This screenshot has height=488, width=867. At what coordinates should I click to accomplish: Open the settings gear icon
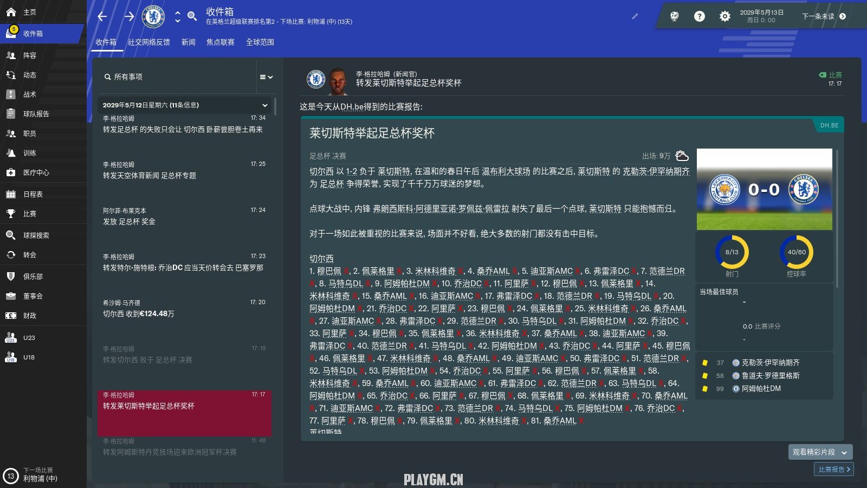point(724,16)
